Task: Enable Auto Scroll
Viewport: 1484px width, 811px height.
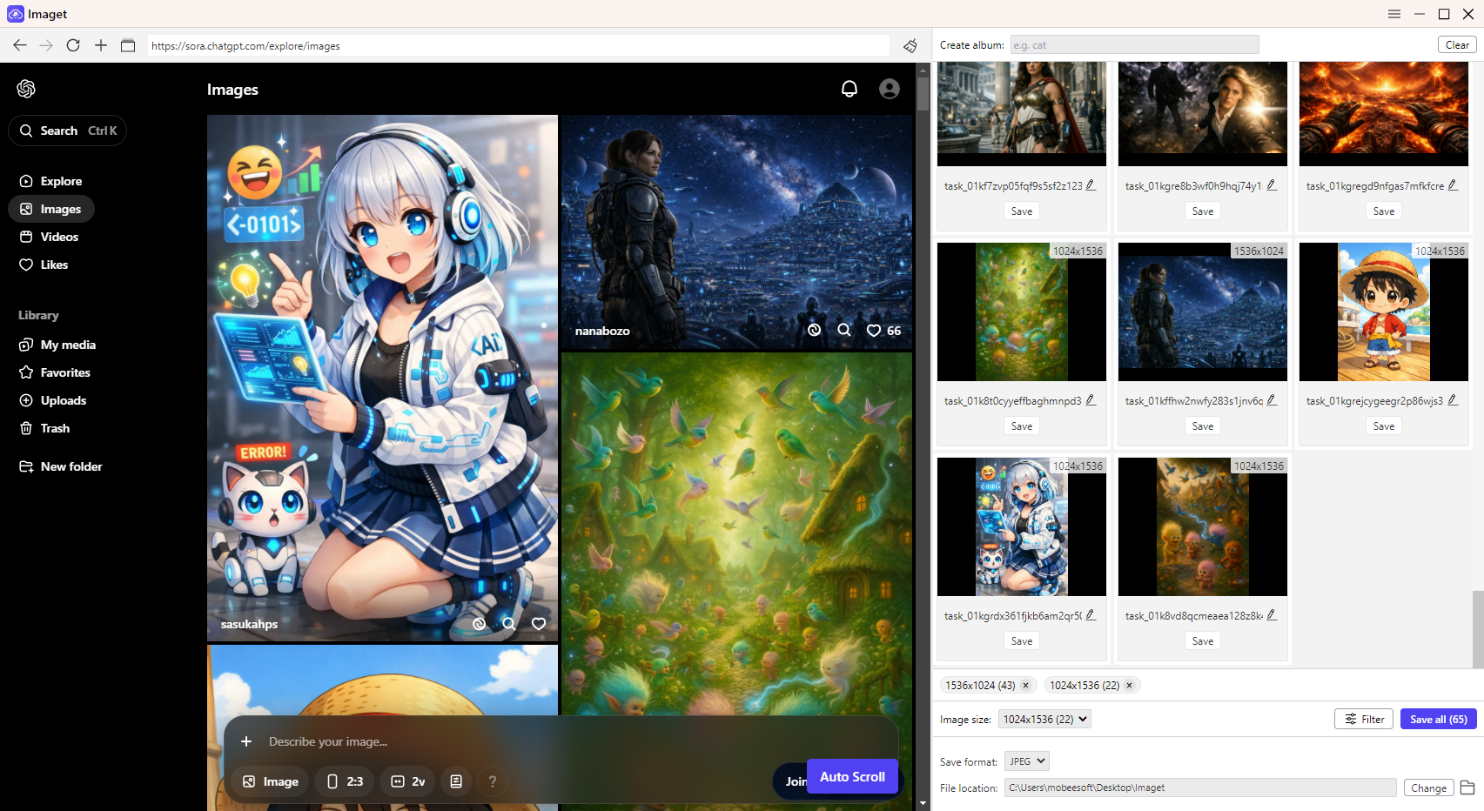Action: tap(852, 775)
